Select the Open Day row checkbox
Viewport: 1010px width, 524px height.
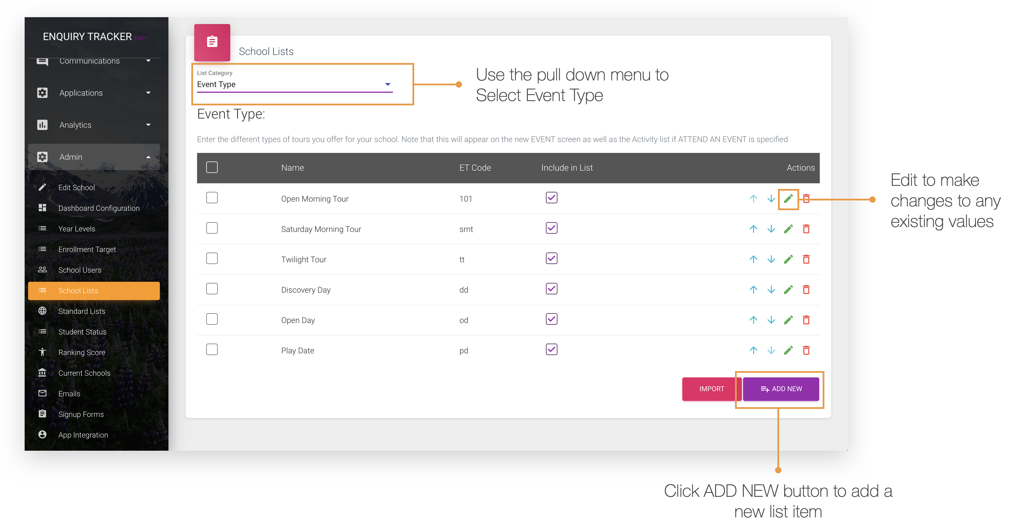(212, 320)
